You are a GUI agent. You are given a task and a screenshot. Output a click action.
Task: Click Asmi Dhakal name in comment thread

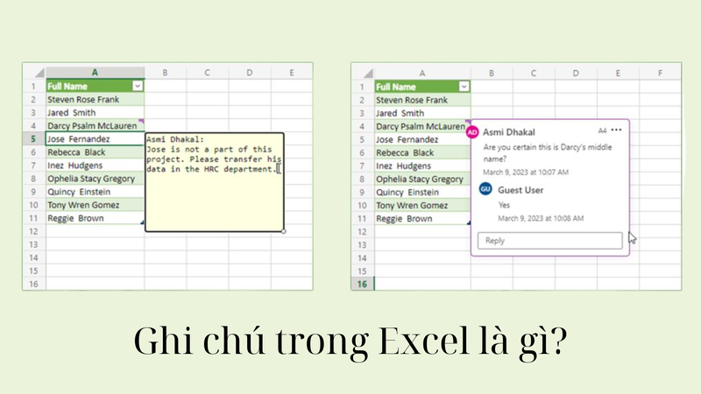[509, 132]
